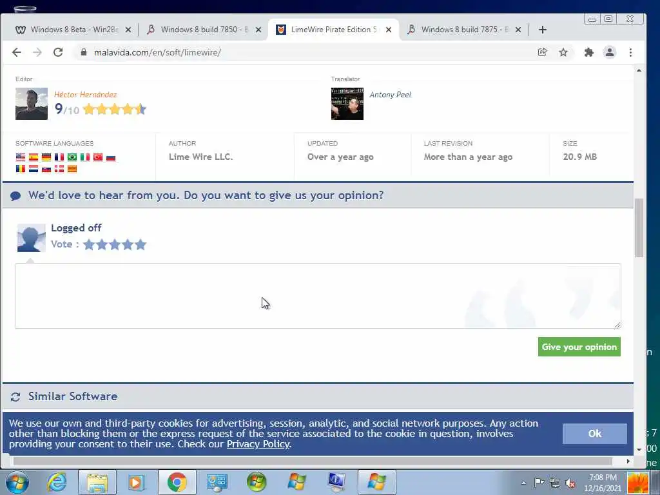Select the Catalan flag language

click(72, 169)
